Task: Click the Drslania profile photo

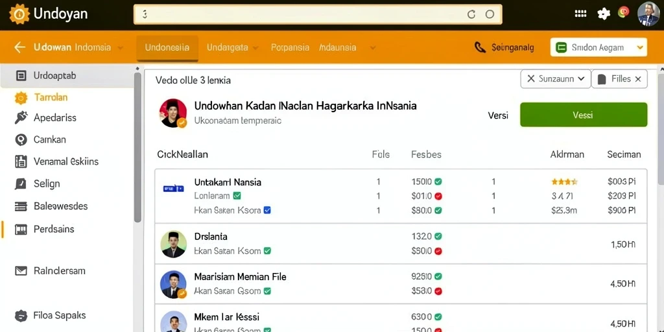Action: coord(174,244)
